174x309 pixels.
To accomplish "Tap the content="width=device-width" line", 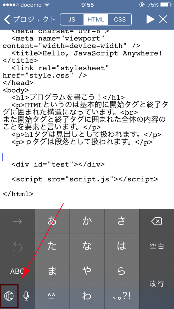I will [71, 46].
